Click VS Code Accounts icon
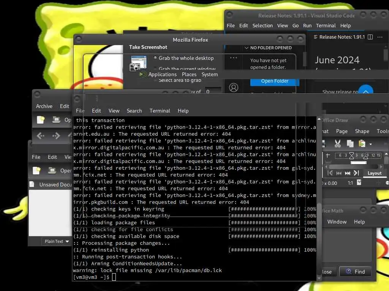 pyautogui.click(x=234, y=88)
